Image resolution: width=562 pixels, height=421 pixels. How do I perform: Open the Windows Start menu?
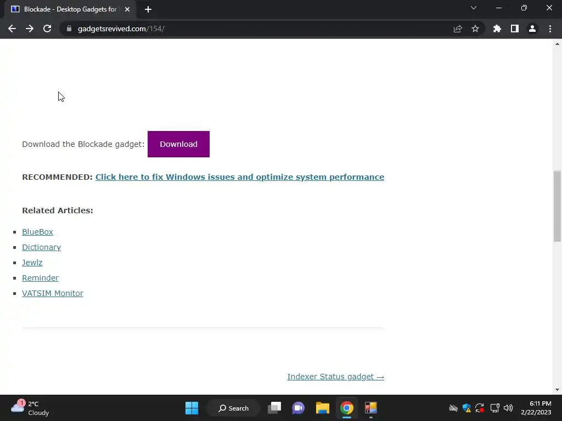pyautogui.click(x=192, y=408)
